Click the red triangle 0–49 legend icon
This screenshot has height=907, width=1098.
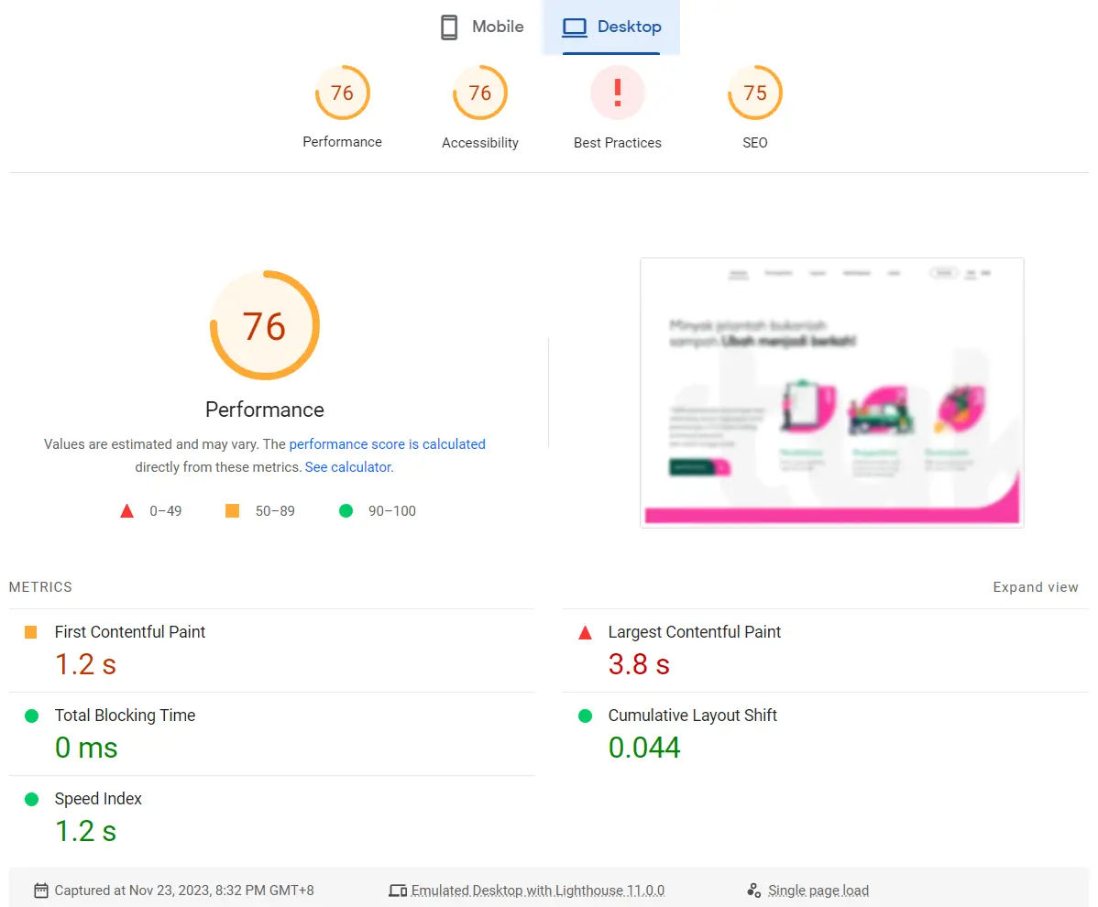[x=126, y=511]
